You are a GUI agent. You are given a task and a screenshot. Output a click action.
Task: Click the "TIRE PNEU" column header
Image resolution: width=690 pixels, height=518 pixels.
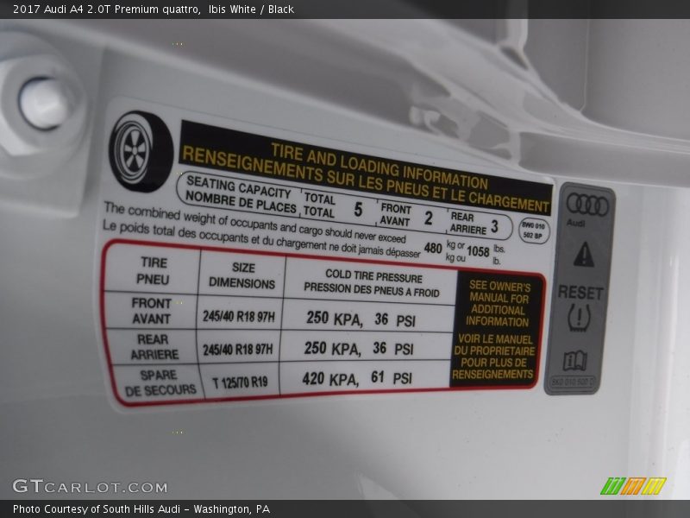(x=154, y=271)
